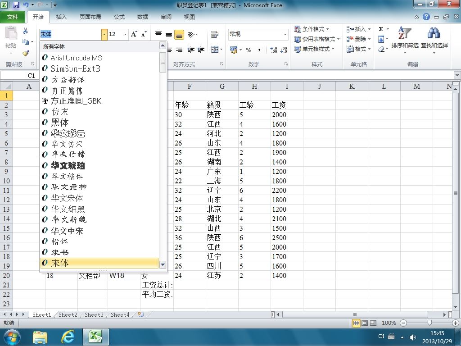Undo last action in quick access toolbar
This screenshot has width=461, height=346.
[26, 5]
